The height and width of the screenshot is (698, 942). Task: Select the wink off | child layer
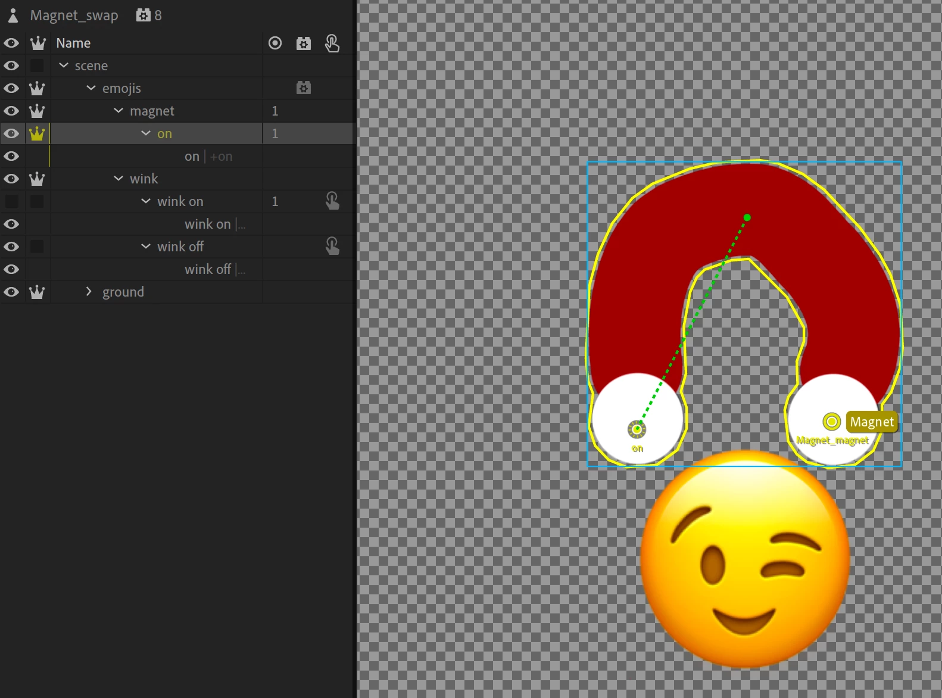pos(214,269)
